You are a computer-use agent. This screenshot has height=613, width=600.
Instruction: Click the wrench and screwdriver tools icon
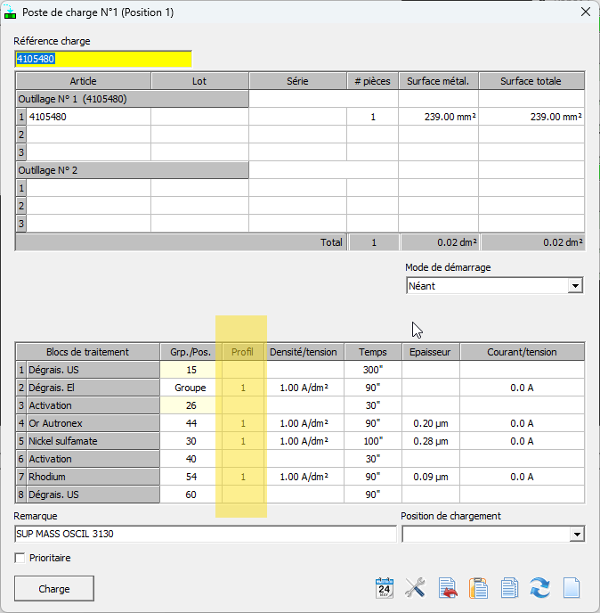[415, 587]
